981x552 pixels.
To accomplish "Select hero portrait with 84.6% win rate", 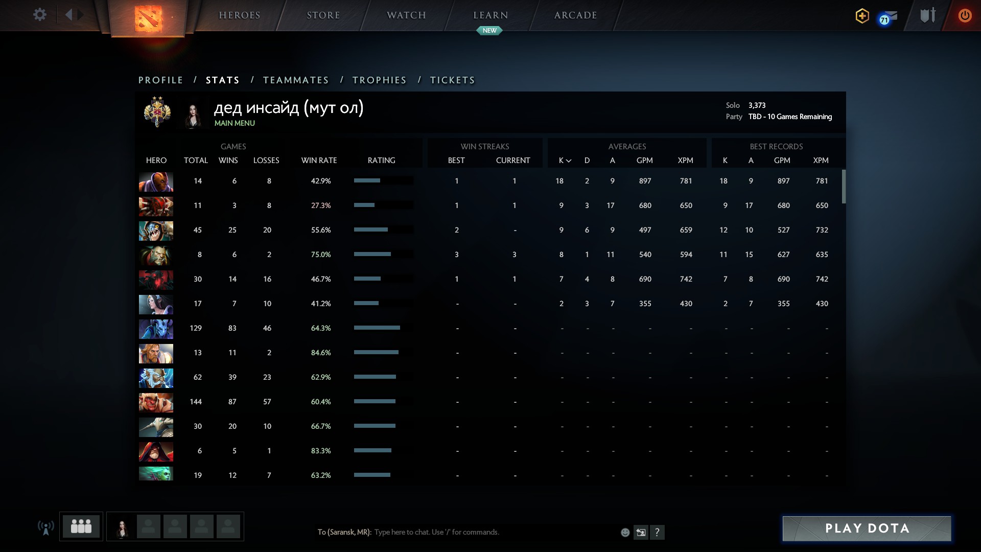I will (156, 353).
